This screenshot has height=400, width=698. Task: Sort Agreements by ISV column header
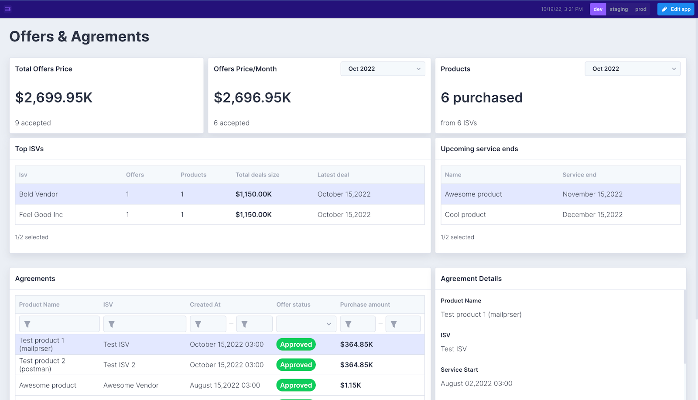pyautogui.click(x=108, y=305)
